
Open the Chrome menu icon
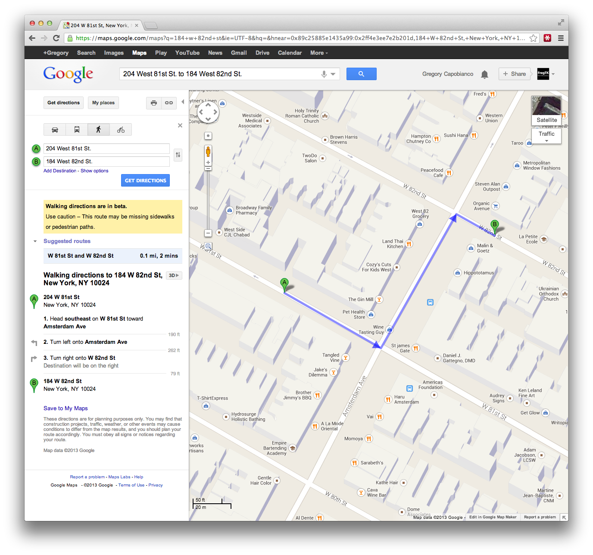click(561, 38)
